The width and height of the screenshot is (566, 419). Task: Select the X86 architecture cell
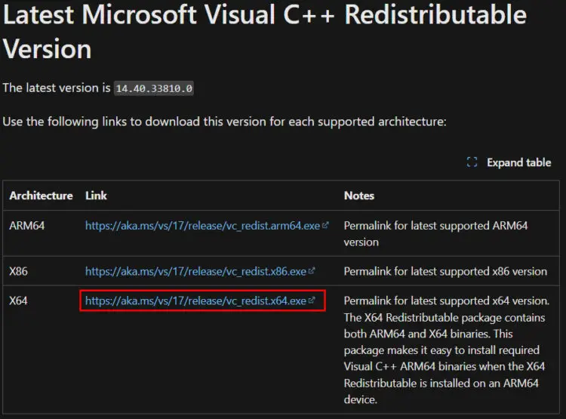point(18,271)
